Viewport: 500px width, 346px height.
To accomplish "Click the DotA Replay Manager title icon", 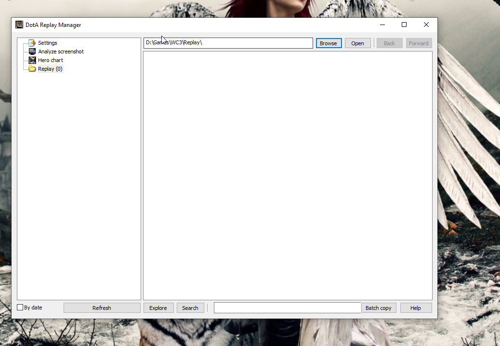I will (x=19, y=25).
